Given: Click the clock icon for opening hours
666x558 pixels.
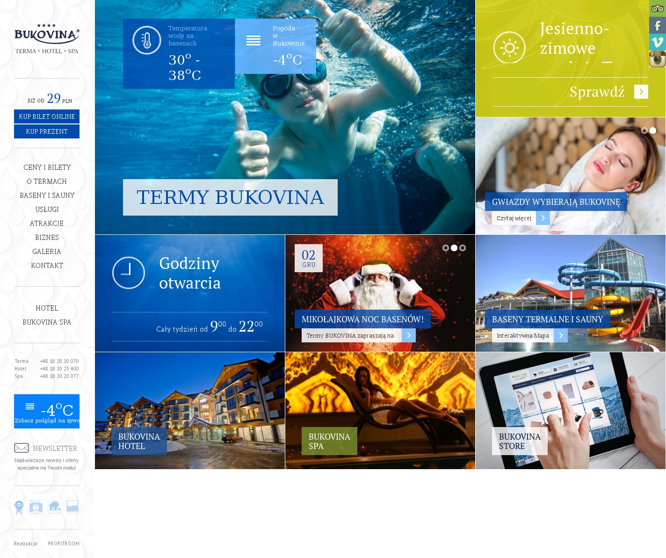Looking at the screenshot, I should (129, 273).
